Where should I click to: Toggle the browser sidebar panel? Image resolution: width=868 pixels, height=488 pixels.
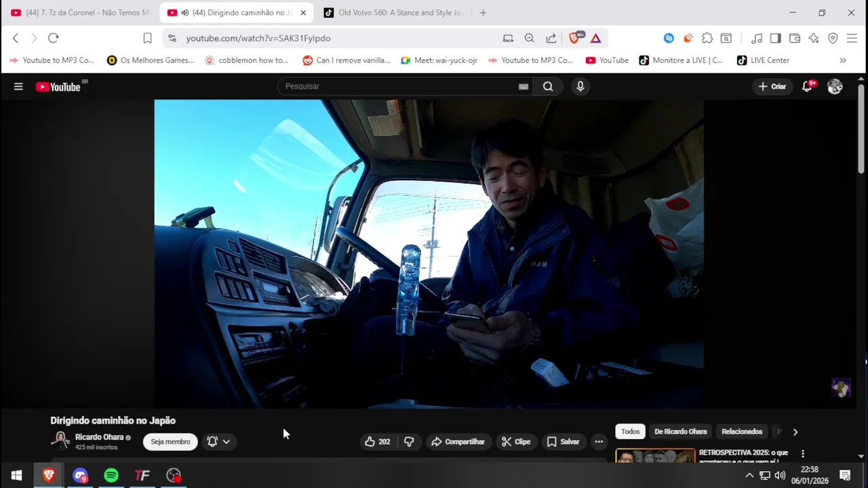tap(776, 38)
